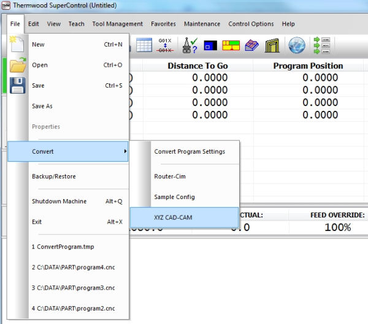The image size is (368, 324).
Task: Open recent file program3.cnc
Action: pyautogui.click(x=68, y=288)
